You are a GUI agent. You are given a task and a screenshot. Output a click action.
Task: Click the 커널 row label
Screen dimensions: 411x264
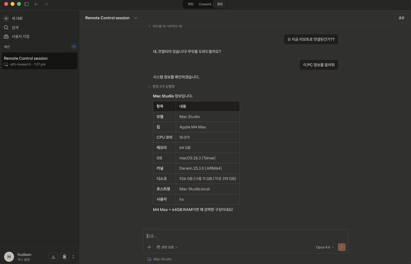[160, 168]
